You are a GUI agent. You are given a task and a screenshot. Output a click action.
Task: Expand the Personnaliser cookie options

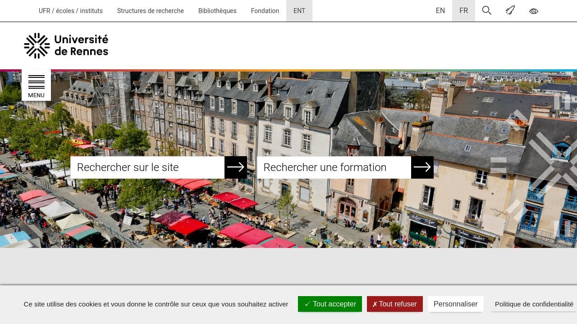click(x=456, y=304)
